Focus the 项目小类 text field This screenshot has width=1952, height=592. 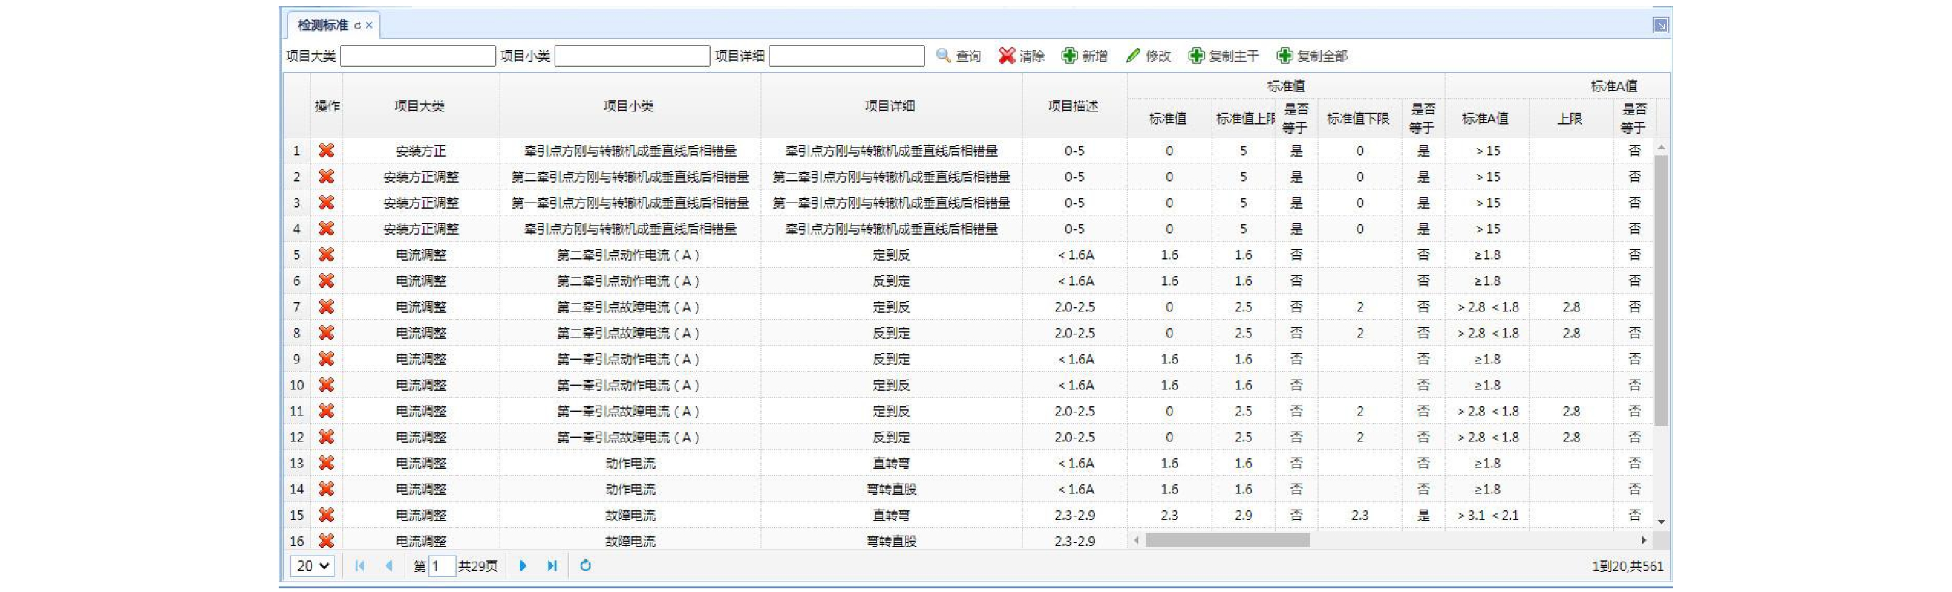click(x=632, y=56)
